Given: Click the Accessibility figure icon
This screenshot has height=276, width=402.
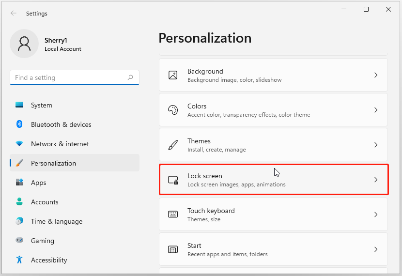Looking at the screenshot, I should [x=19, y=260].
